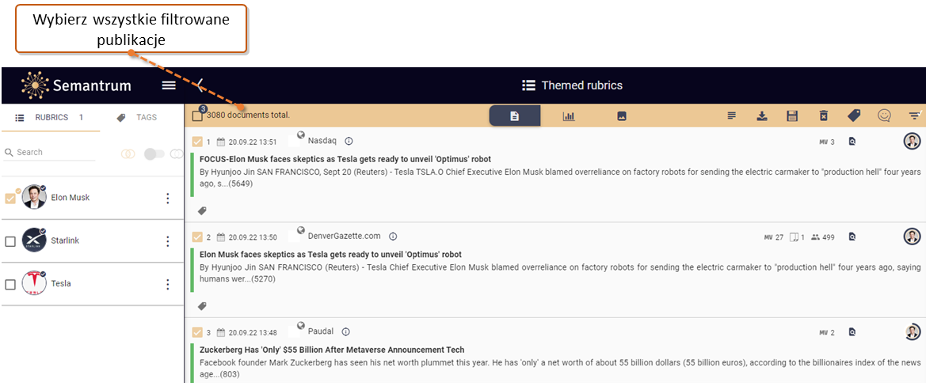Open the hamburger menu next to Semantrum
This screenshot has height=390, width=926.
pyautogui.click(x=169, y=85)
